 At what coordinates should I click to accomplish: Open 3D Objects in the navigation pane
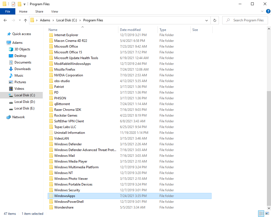coord(22,49)
